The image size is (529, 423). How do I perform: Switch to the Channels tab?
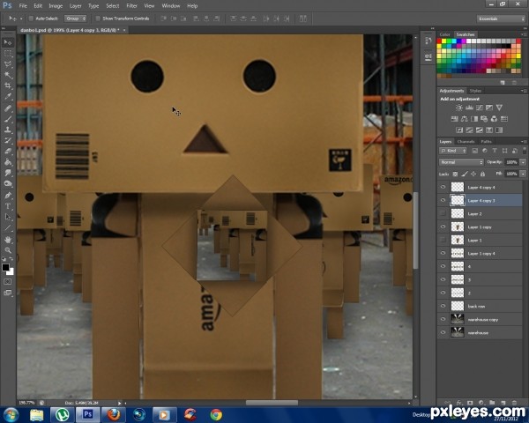point(466,142)
